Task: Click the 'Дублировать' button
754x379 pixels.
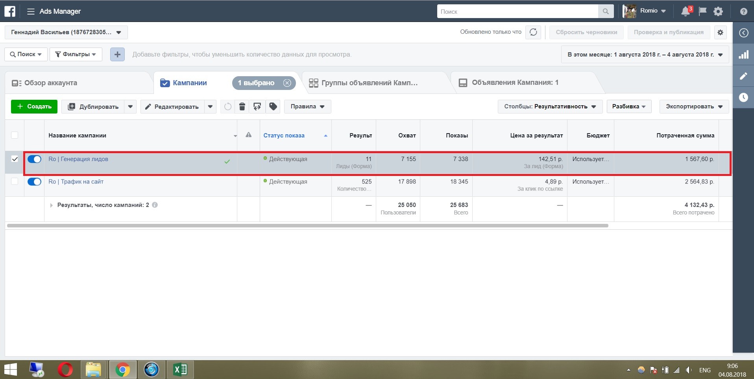Action: (93, 106)
